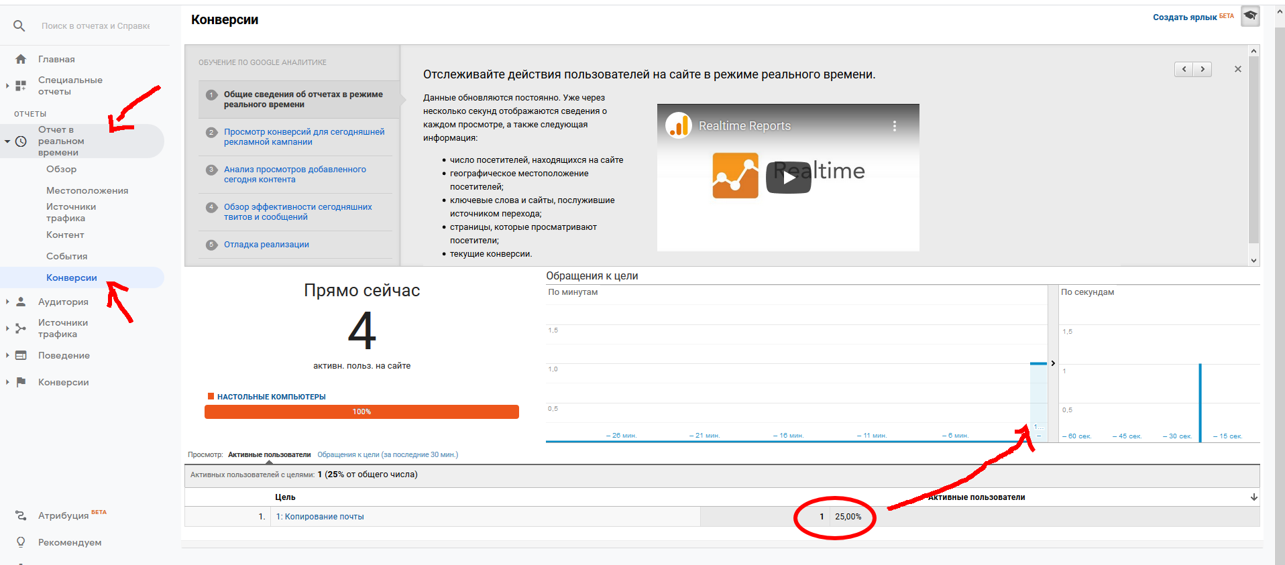1285x565 pixels.
Task: Open Обзор realtime report
Action: tap(61, 169)
